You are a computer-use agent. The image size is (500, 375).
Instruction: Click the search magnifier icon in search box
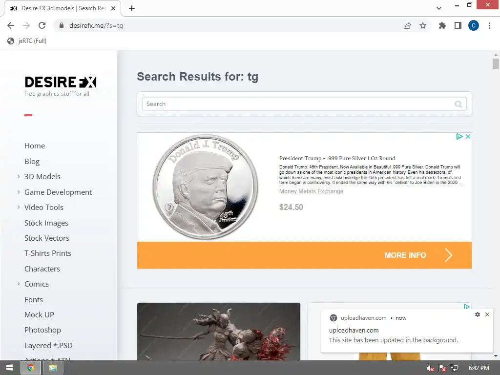(458, 104)
